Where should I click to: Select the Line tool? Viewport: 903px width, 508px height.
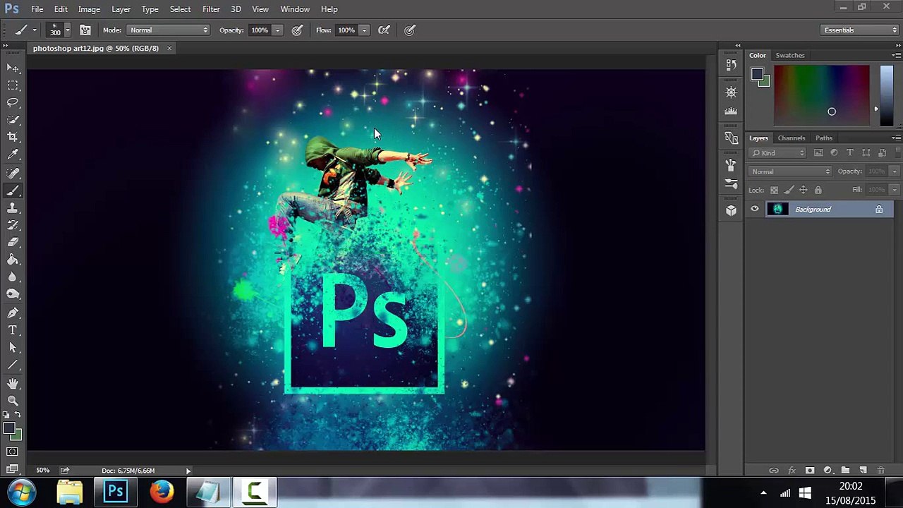coord(13,365)
